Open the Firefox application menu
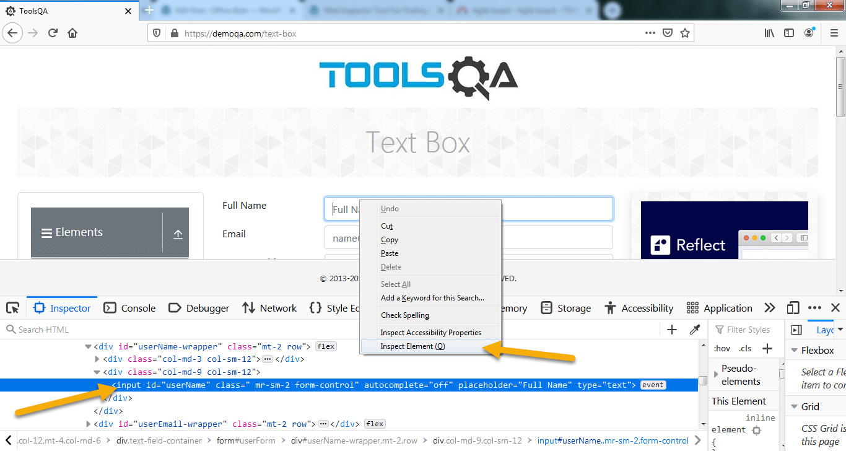This screenshot has height=451, width=846. (834, 32)
